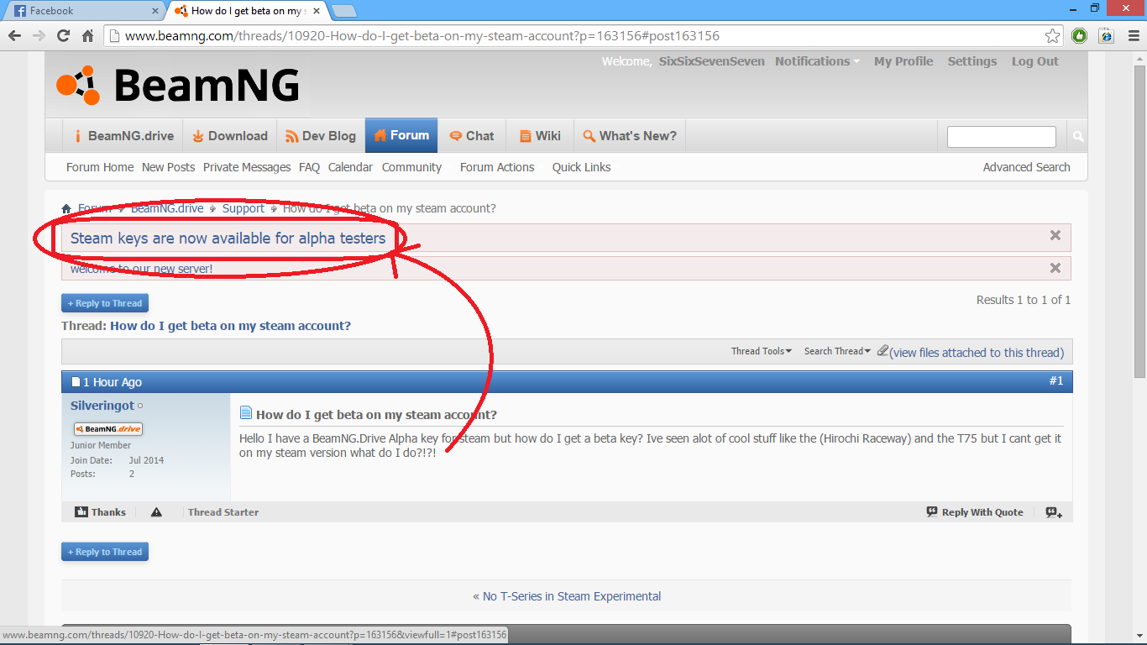Viewport: 1147px width, 645px height.
Task: Click the browser forward arrow
Action: 39,35
